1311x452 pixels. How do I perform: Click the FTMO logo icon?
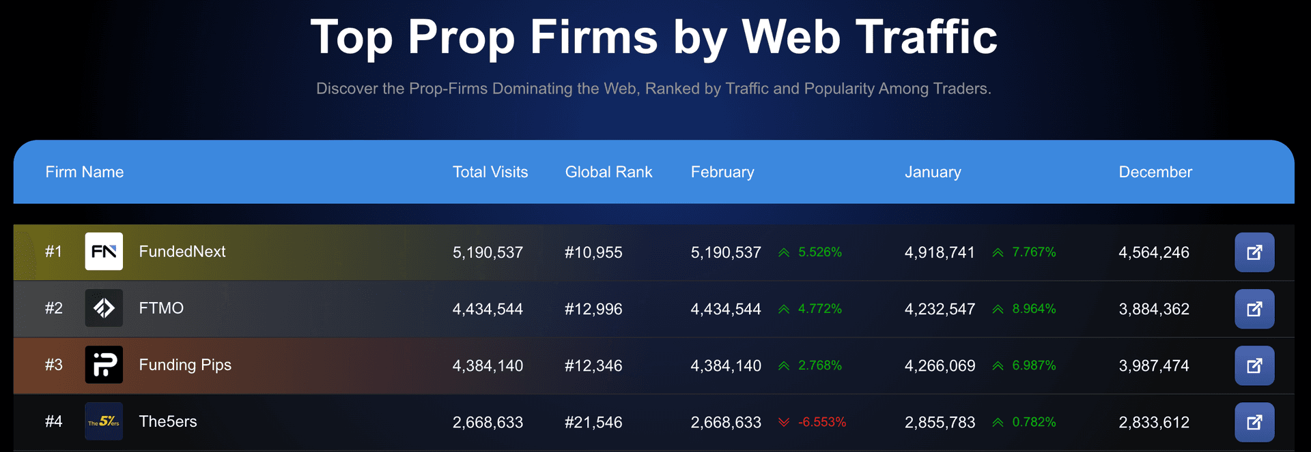[104, 308]
